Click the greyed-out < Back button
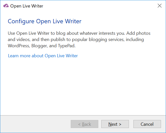Image resolution: width=166 pixels, height=133 pixels. point(85,124)
